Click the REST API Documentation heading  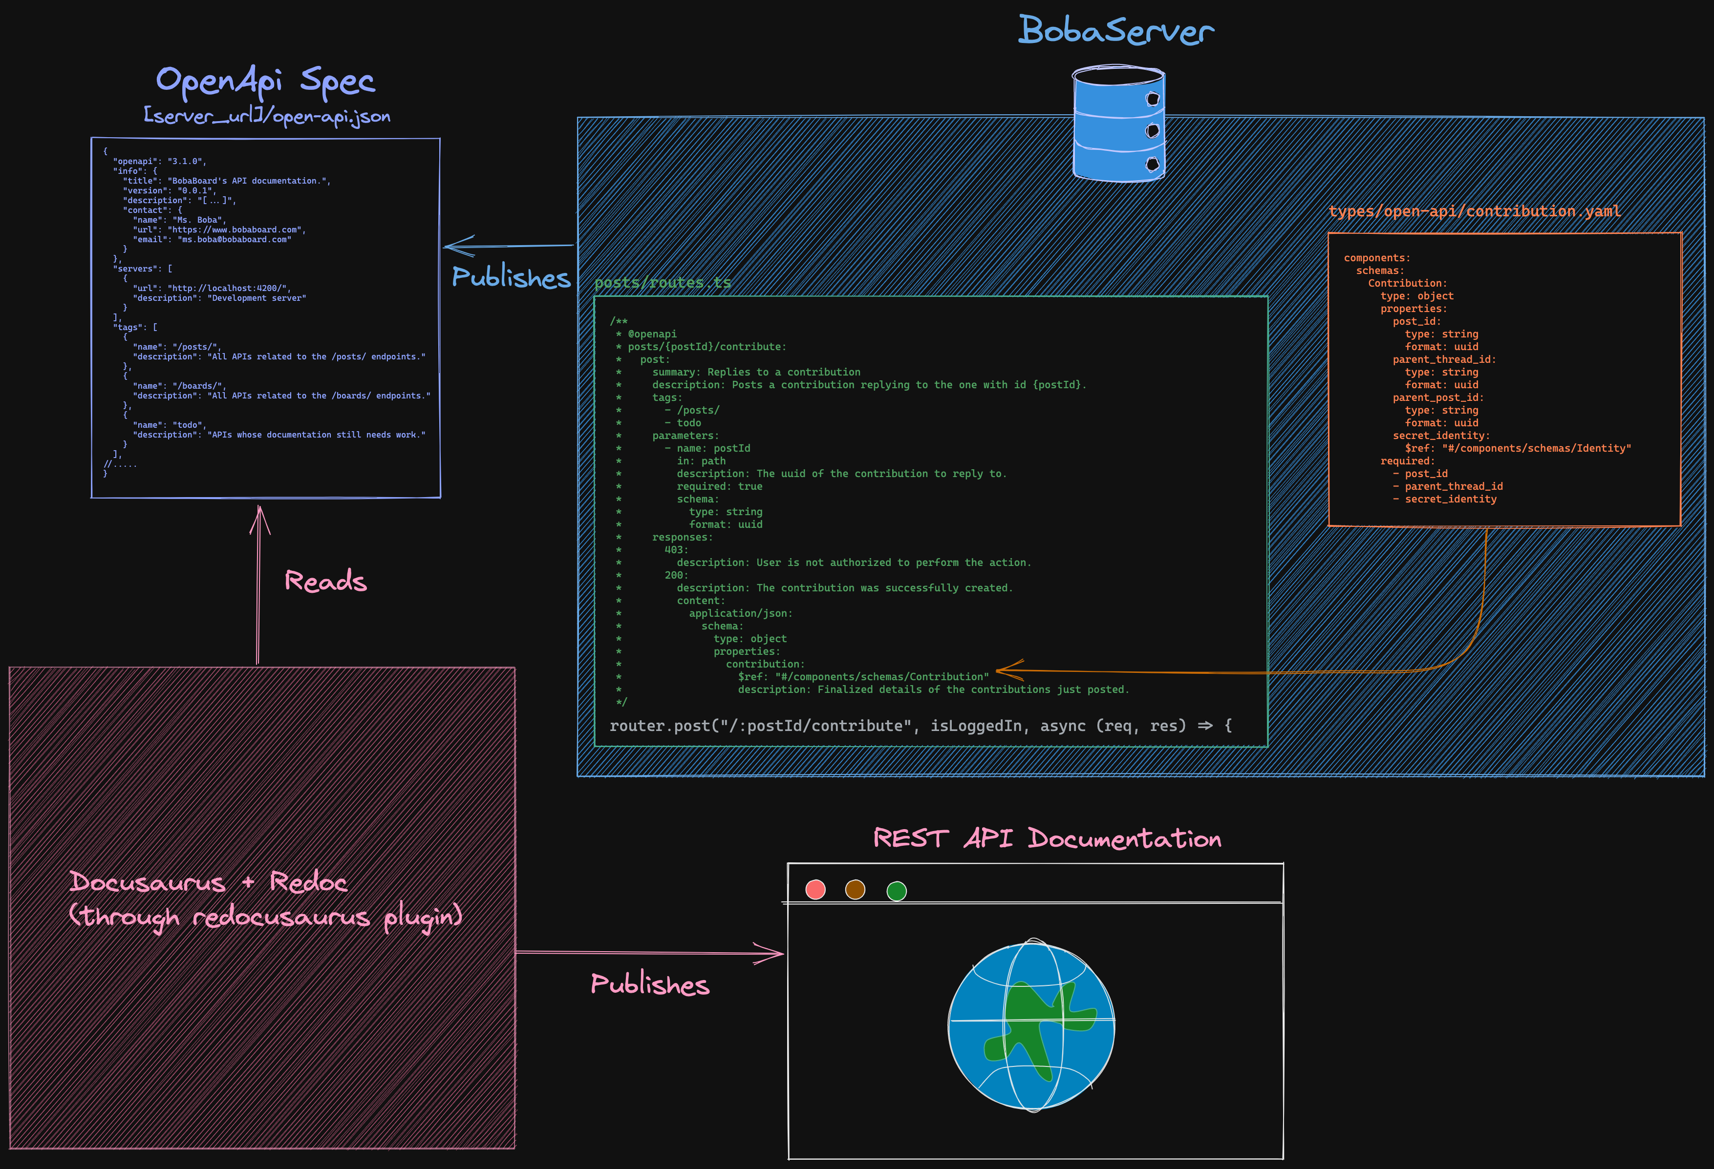[x=1047, y=839]
